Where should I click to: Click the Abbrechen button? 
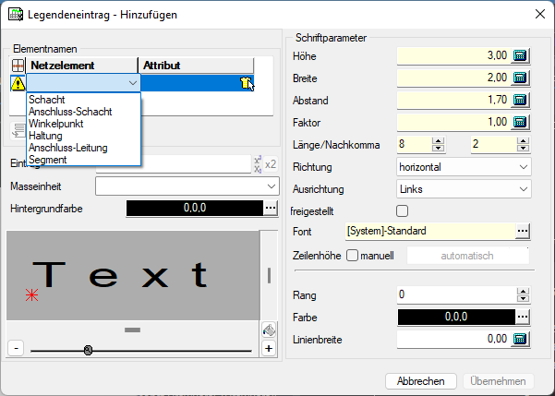point(420,380)
